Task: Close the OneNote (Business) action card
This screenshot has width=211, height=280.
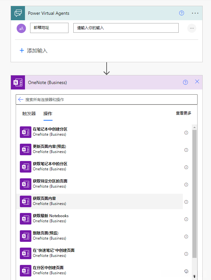Action: [197, 82]
